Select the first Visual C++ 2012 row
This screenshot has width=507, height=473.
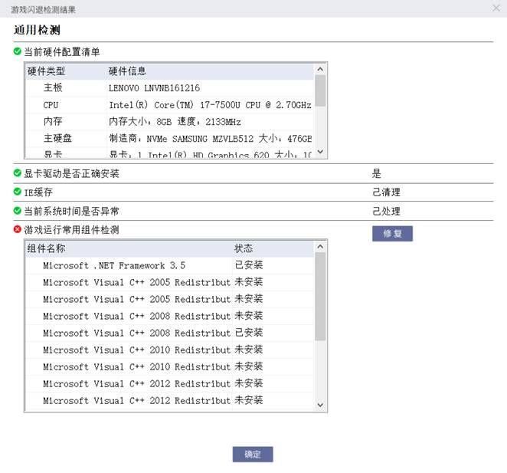(169, 383)
